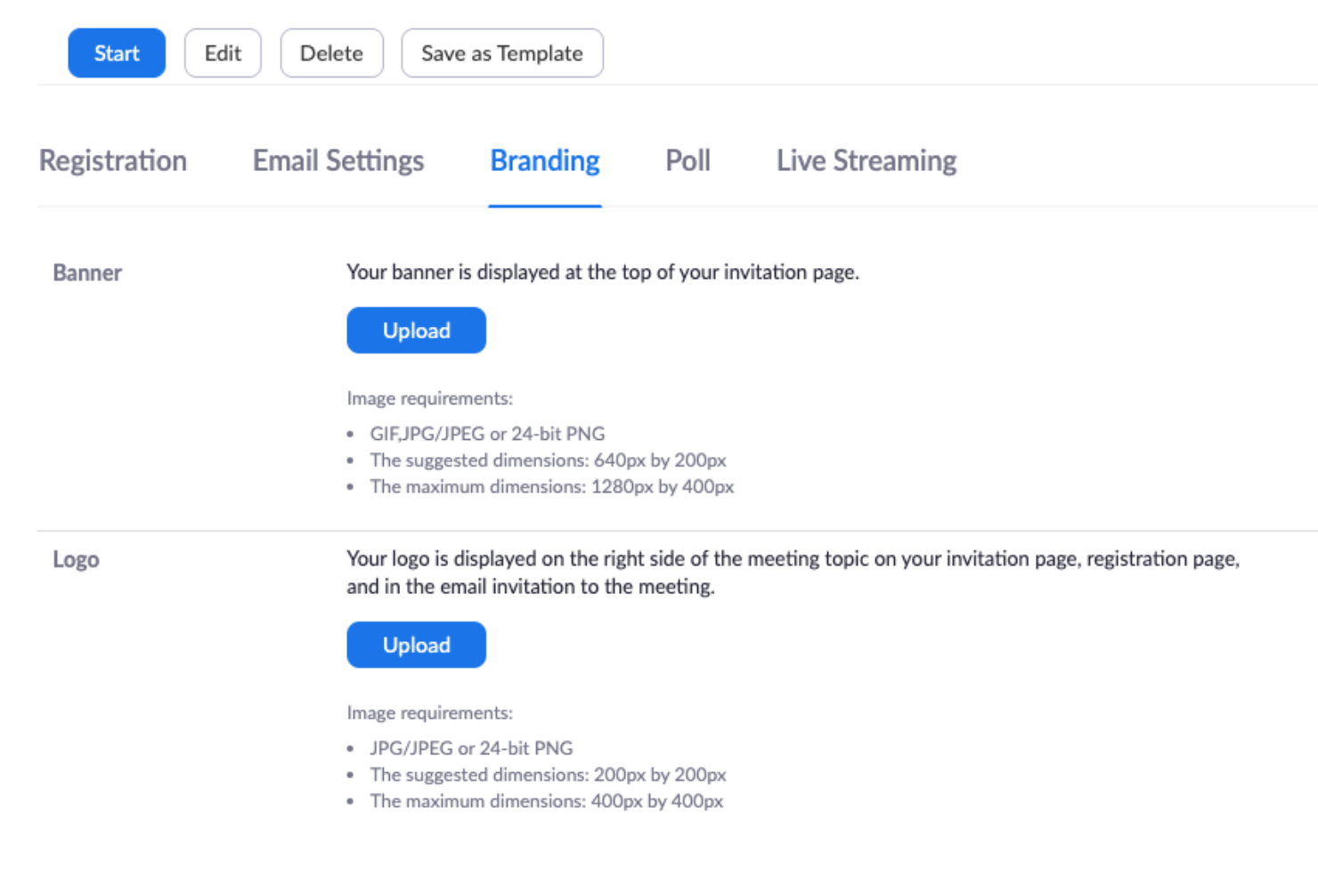Upload a banner image
Image resolution: width=1318 pixels, height=879 pixels.
[416, 330]
